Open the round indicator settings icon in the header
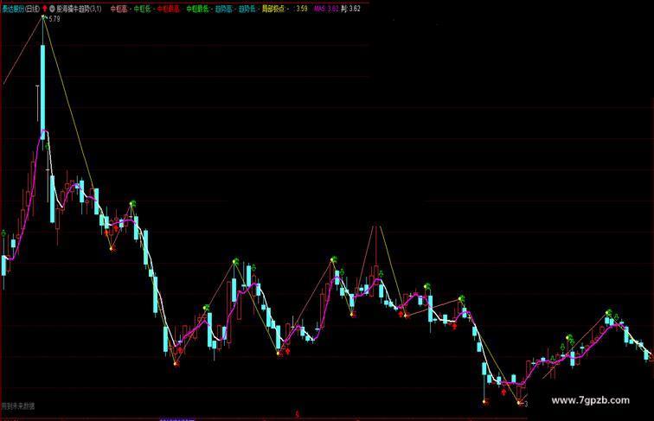The height and width of the screenshot is (421, 654). click(52, 9)
